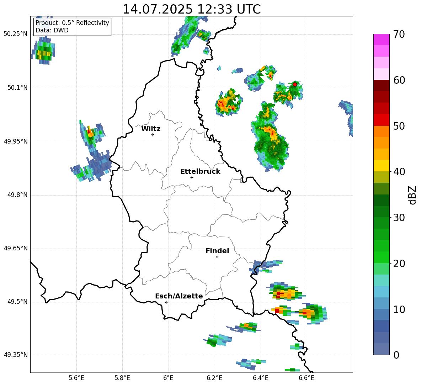Click the Wiltz city label
Viewport: 421px width, 385px height.
151,129
